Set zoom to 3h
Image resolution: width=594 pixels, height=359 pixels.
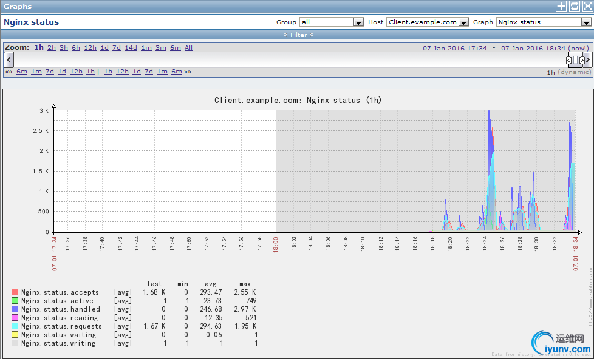coord(64,48)
